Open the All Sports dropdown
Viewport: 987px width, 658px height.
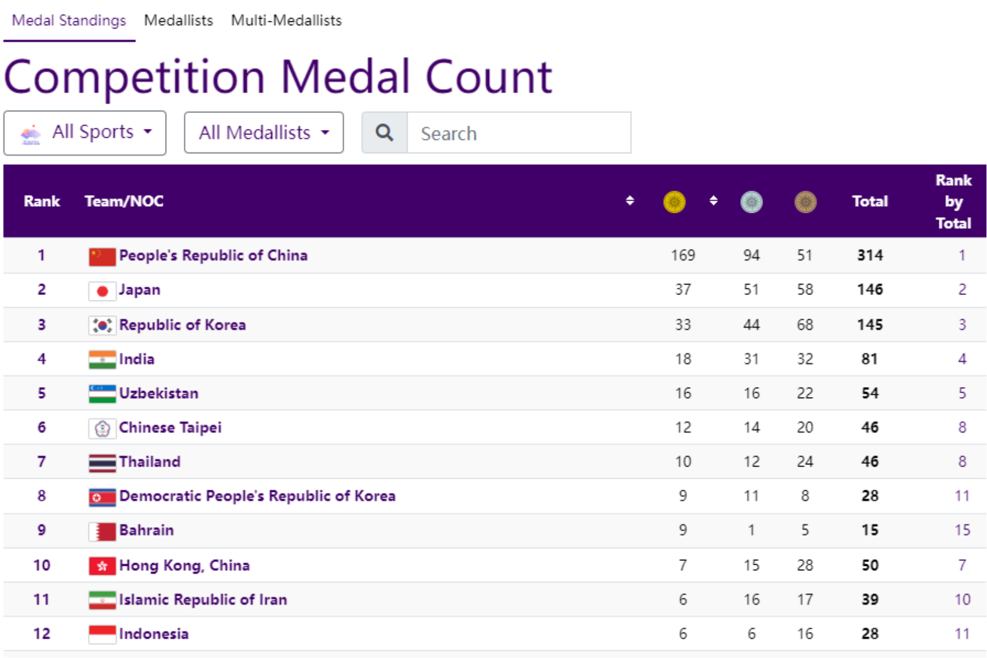(85, 133)
